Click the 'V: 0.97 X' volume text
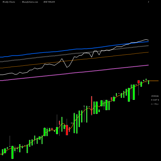161x161 pixels. tap(155, 100)
